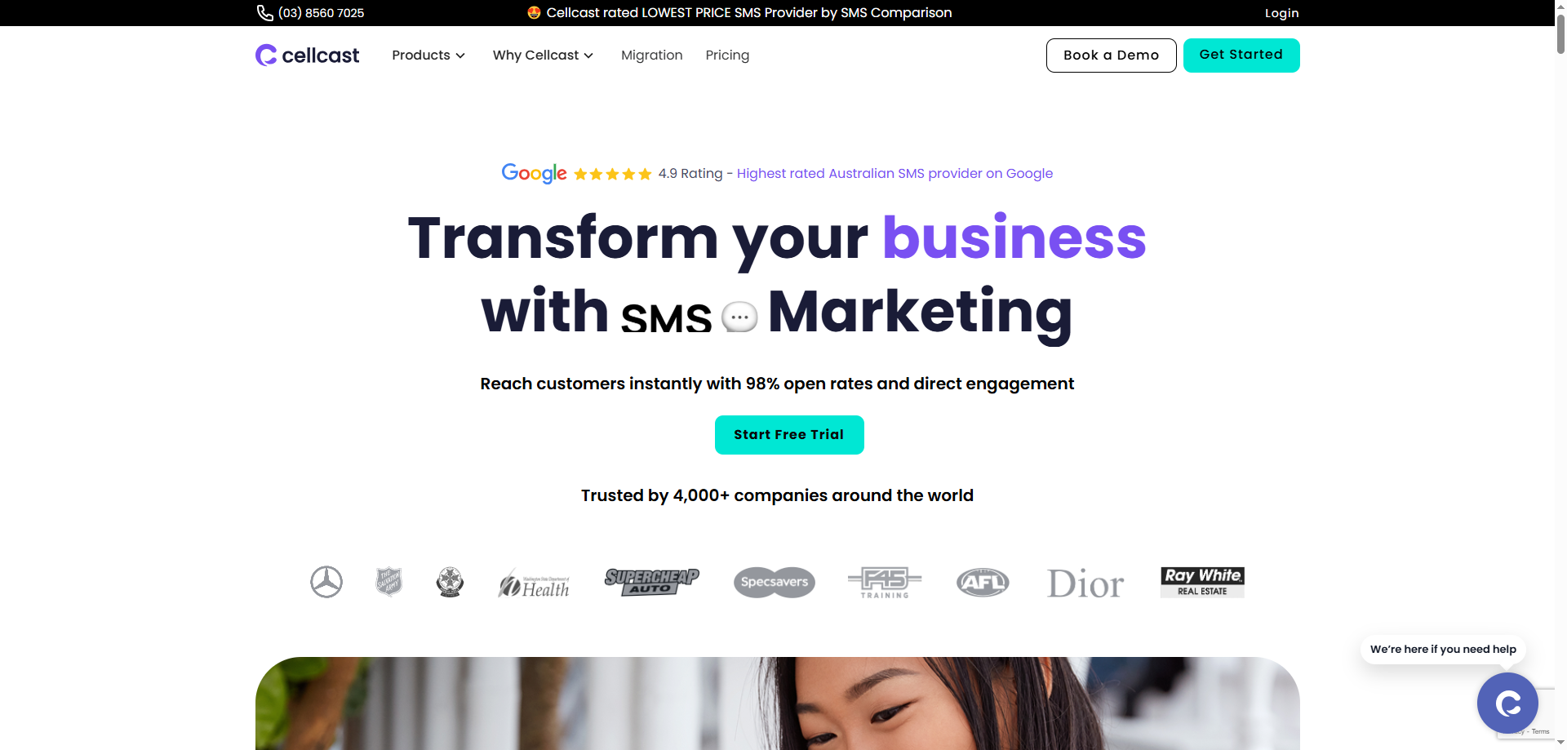The width and height of the screenshot is (1567, 750).
Task: Click the Ray White Real Estate logo
Action: [x=1202, y=582]
